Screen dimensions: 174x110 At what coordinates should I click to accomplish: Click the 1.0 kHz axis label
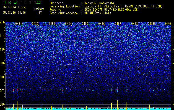[x=2, y=50]
